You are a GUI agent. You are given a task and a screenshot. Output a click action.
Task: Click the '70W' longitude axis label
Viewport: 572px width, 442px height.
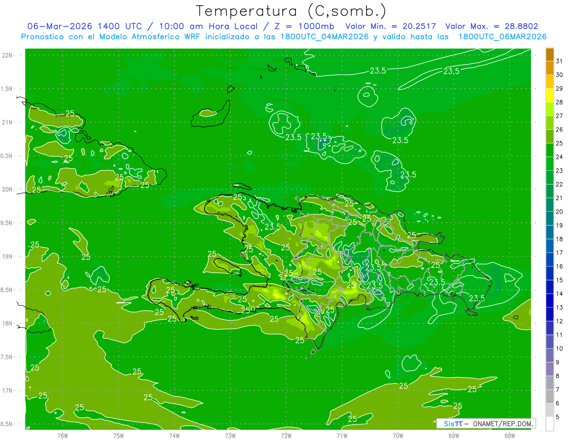pyautogui.click(x=398, y=436)
